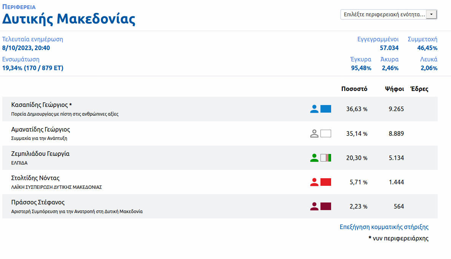451x259 pixels.
Task: Click the Έδρες column header
Action: 419,89
